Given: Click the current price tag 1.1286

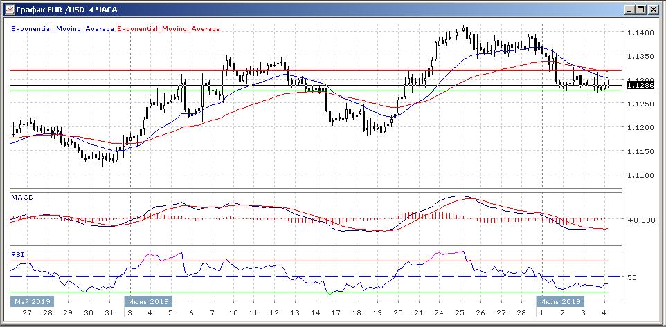Looking at the screenshot, I should pyautogui.click(x=638, y=85).
